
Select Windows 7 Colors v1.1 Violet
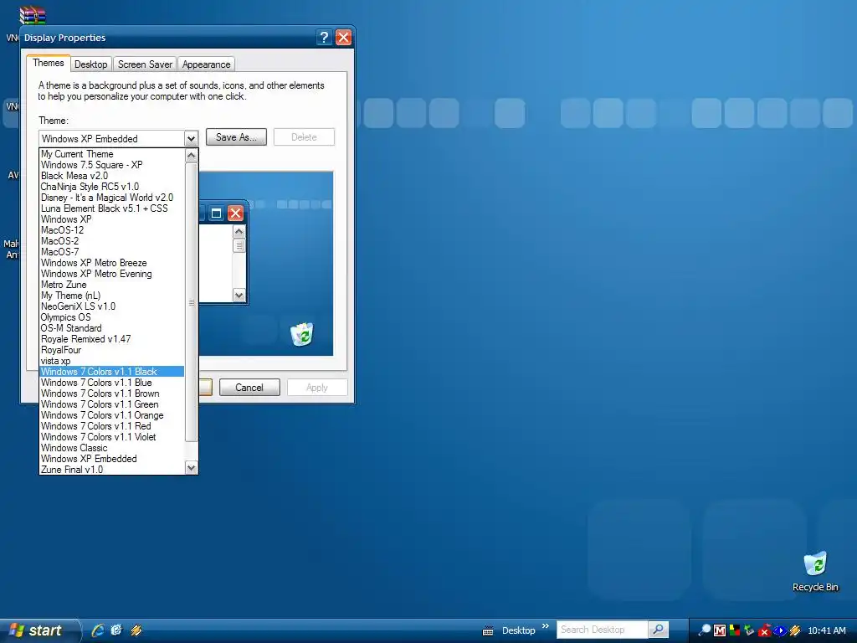(112, 437)
